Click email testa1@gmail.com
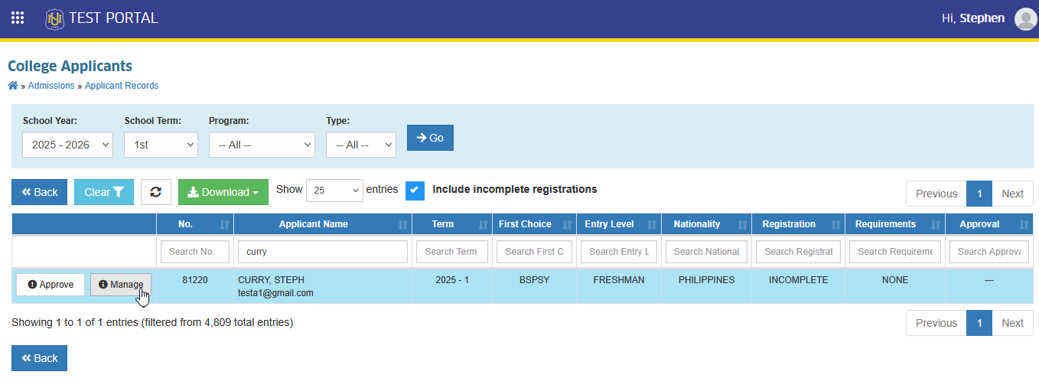Image resolution: width=1039 pixels, height=388 pixels. coord(275,293)
